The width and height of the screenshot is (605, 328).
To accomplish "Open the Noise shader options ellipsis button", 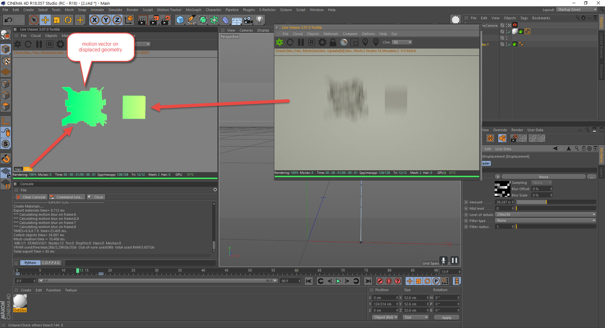I will click(592, 177).
